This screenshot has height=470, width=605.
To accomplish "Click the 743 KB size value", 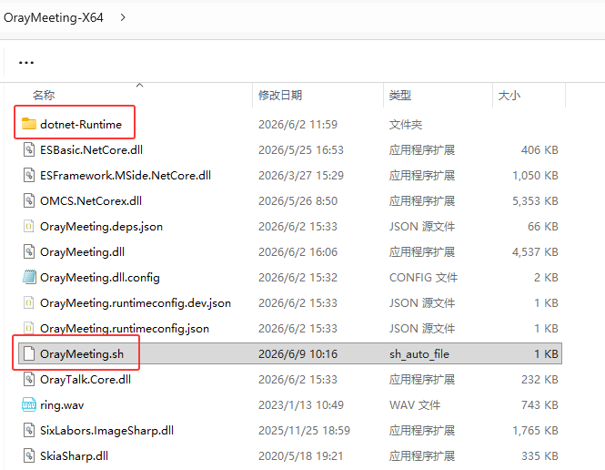I will pos(539,404).
